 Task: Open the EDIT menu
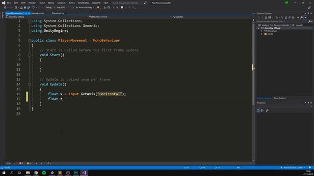tap(16, 3)
